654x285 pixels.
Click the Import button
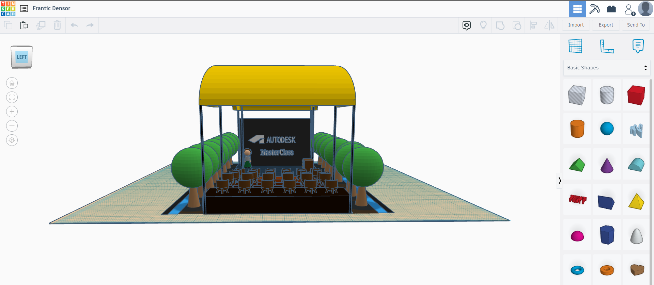576,25
